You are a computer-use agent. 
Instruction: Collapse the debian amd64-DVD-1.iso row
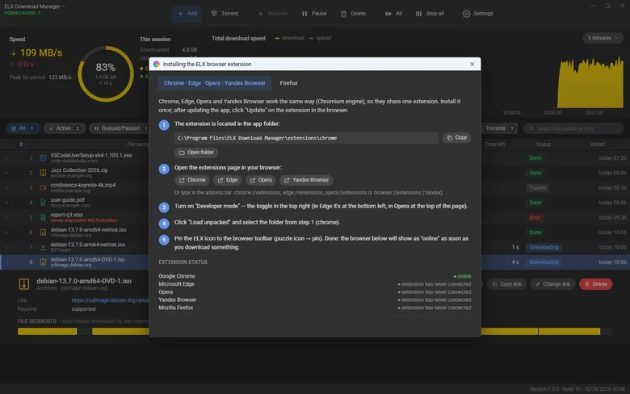pos(6,262)
